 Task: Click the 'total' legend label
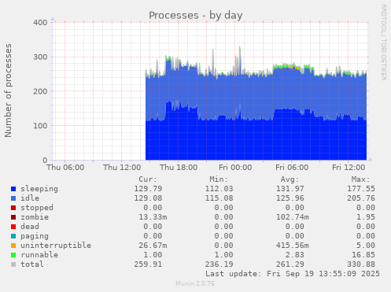click(32, 264)
